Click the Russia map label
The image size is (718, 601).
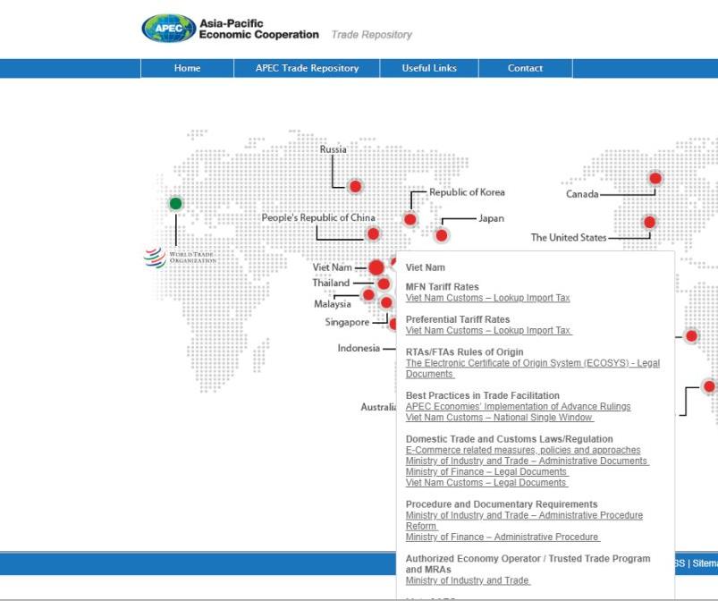[x=333, y=149]
